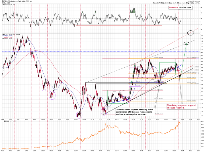
Task: Click the red MA(200) legend entry
Action: [x=8, y=37]
